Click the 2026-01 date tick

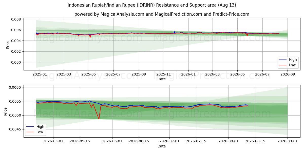coord(188,74)
